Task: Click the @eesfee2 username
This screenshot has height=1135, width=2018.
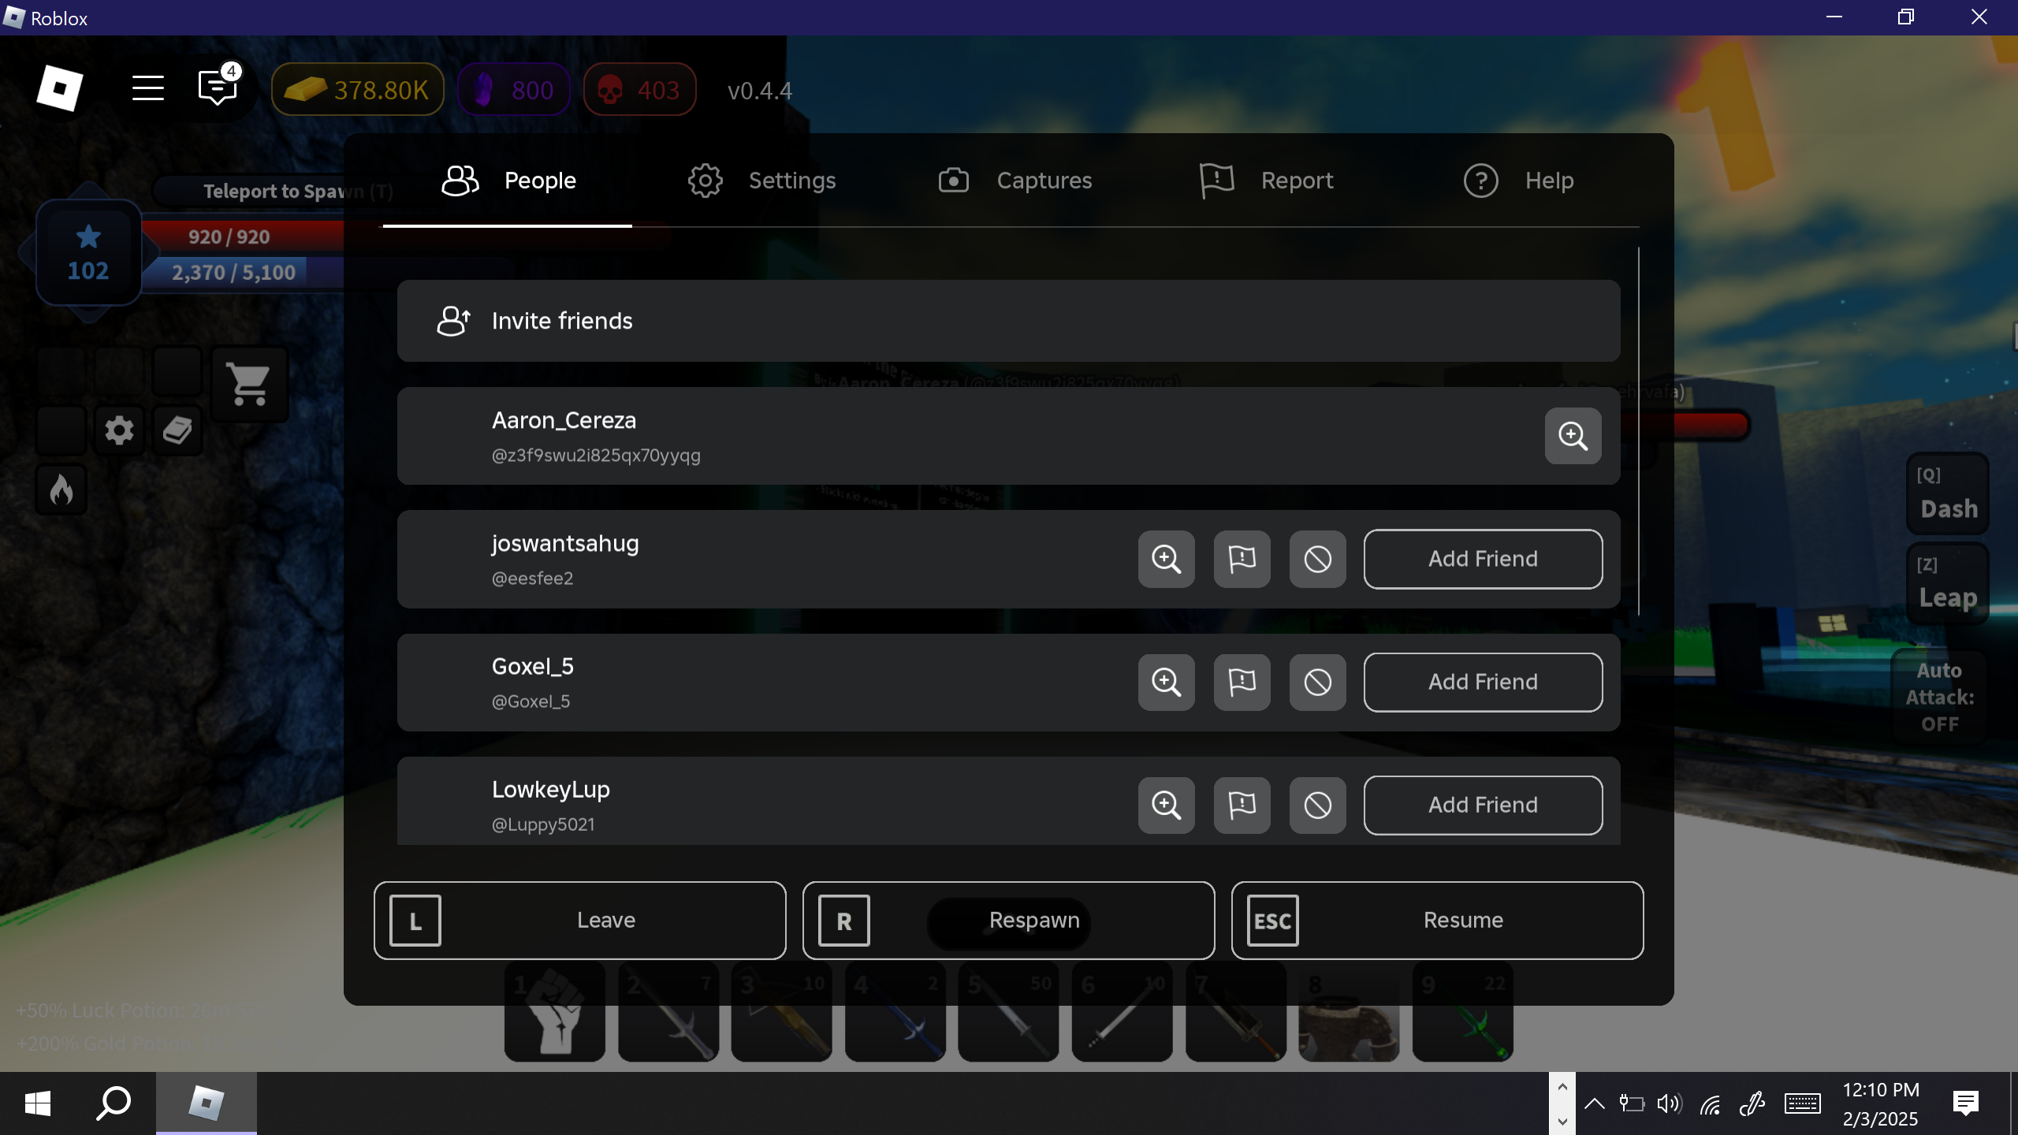Action: [x=532, y=579]
